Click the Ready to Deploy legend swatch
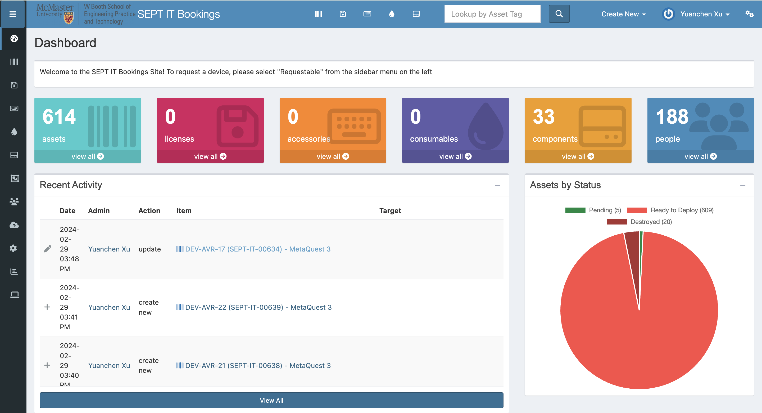Screen dimensions: 762x413 (x=637, y=210)
